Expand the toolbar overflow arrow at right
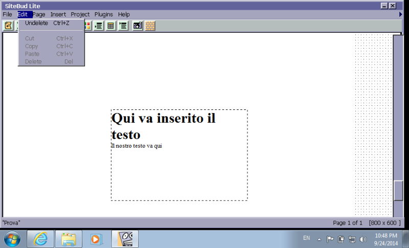This screenshot has width=409, height=248. pyautogui.click(x=400, y=14)
